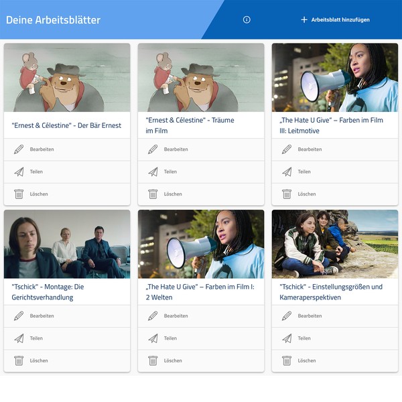Click Teilen text on Träume im Film card

pos(170,172)
